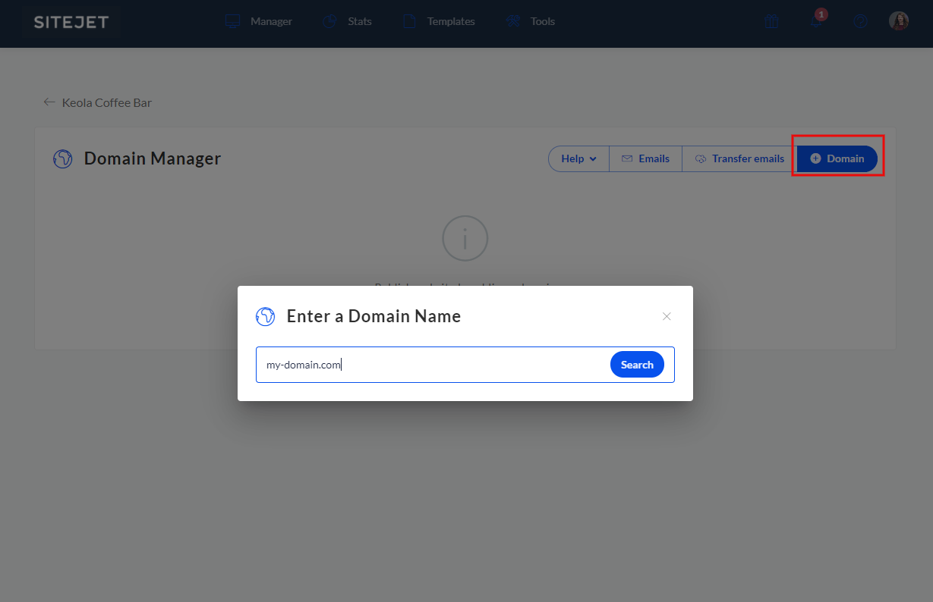Click the Emails button
933x602 pixels.
pyautogui.click(x=645, y=158)
